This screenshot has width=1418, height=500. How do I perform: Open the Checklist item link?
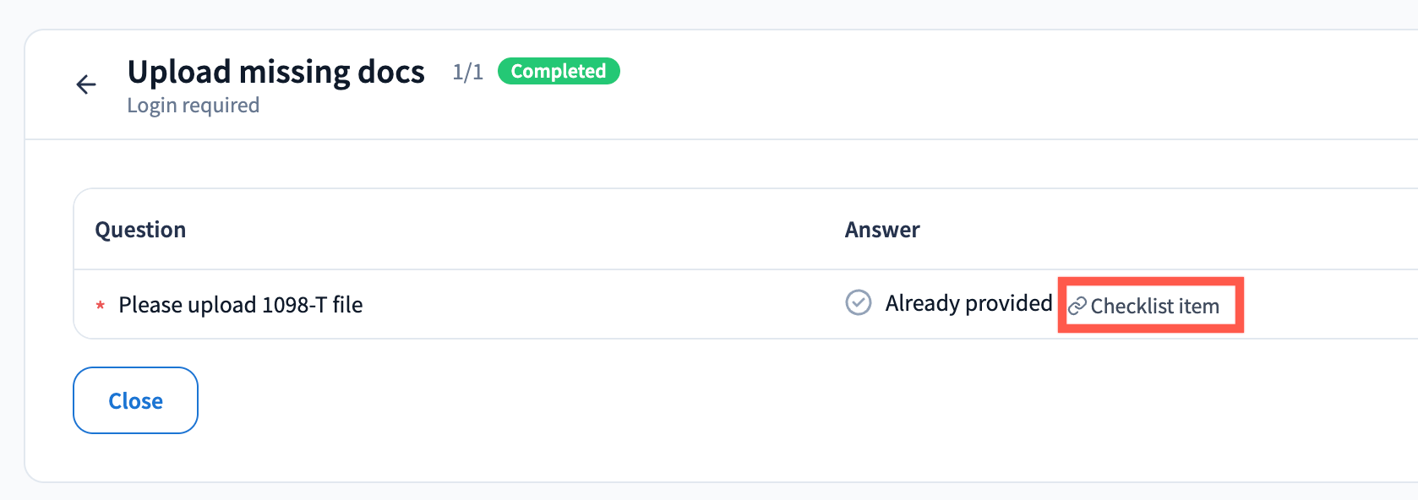pos(1154,306)
